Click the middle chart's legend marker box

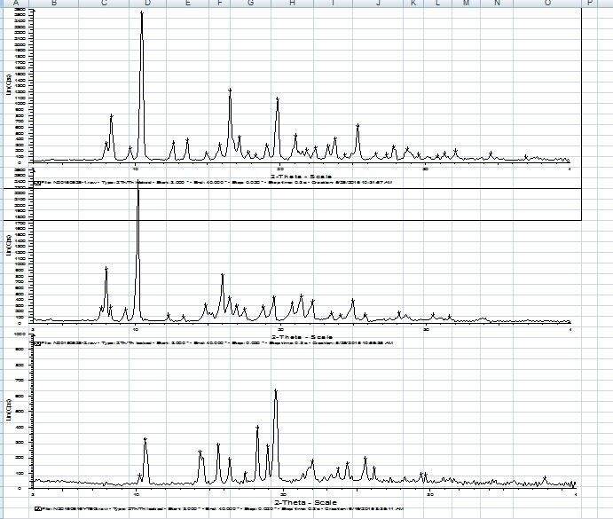(37, 343)
